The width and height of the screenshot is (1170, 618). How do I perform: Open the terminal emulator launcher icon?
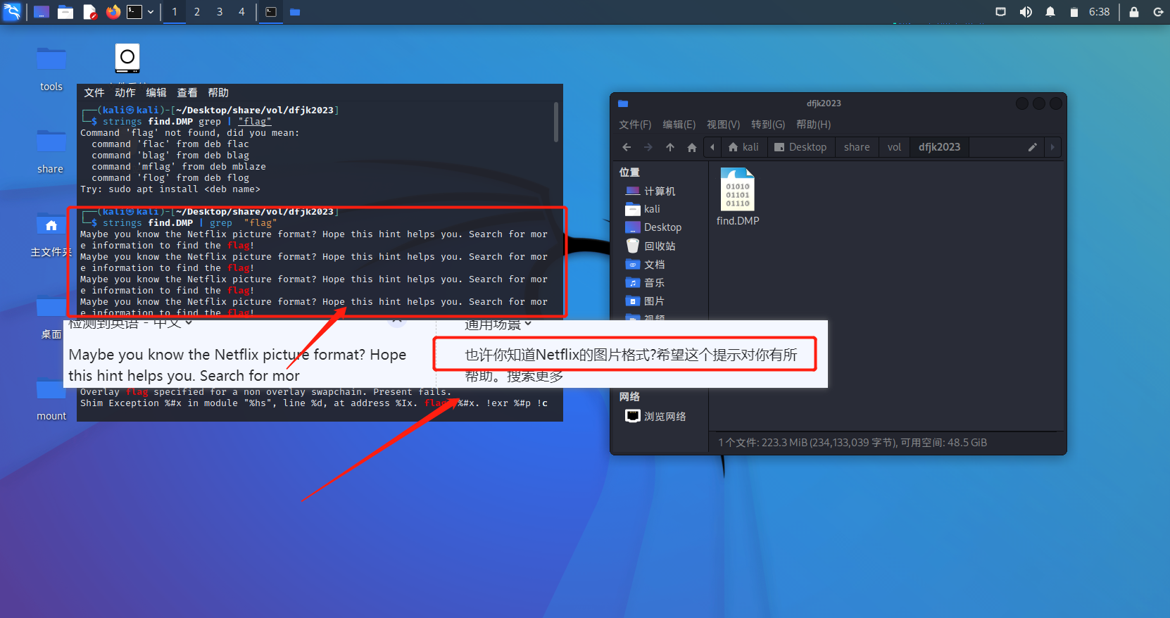coord(134,12)
